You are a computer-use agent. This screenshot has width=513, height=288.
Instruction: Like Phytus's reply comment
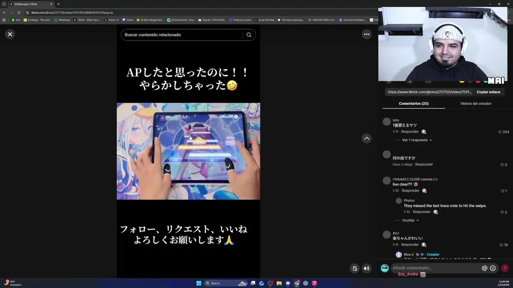coord(503,212)
